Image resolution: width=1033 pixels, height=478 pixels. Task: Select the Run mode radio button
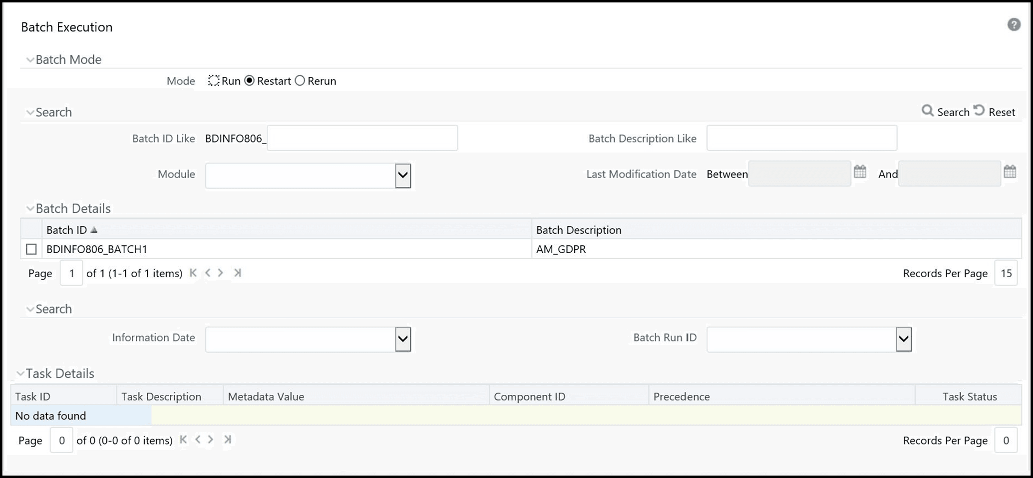pos(214,81)
